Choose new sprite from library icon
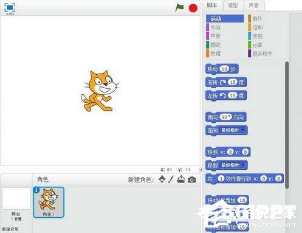Viewport: 302px width, 233px height. [x=162, y=179]
